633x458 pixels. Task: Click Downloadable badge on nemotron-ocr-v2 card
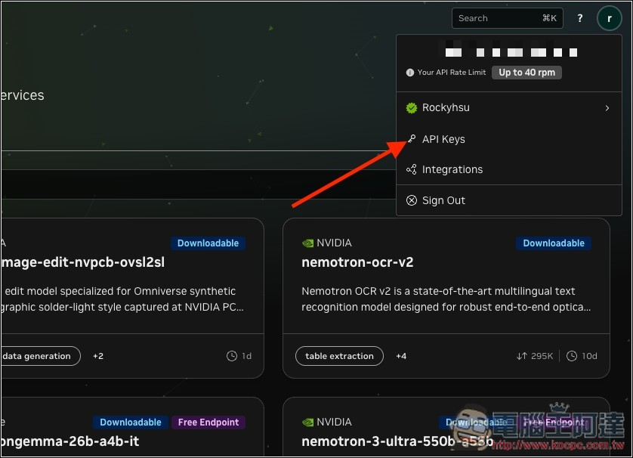coord(554,243)
